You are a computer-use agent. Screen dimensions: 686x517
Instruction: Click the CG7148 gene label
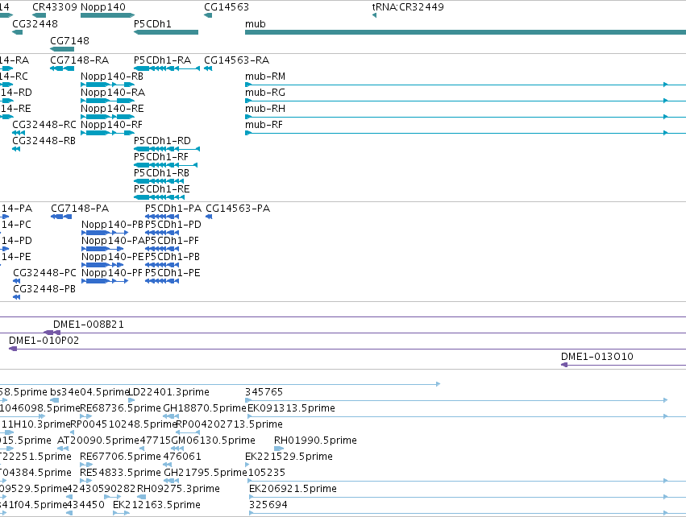69,40
